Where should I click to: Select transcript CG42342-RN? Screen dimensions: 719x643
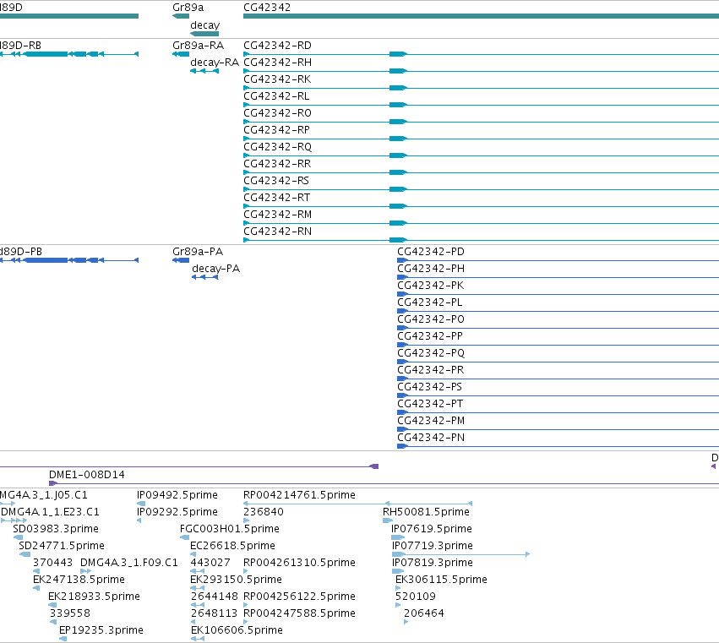click(277, 232)
